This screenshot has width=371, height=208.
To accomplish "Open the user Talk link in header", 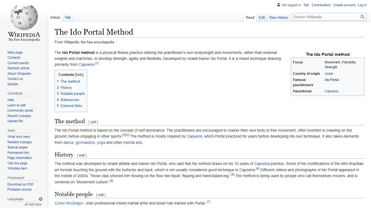I will 306,5.
